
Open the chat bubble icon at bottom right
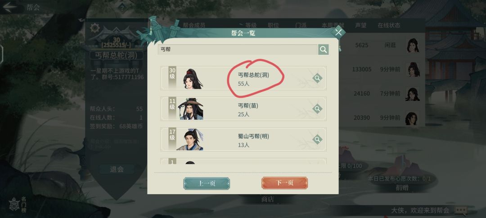pos(461,210)
